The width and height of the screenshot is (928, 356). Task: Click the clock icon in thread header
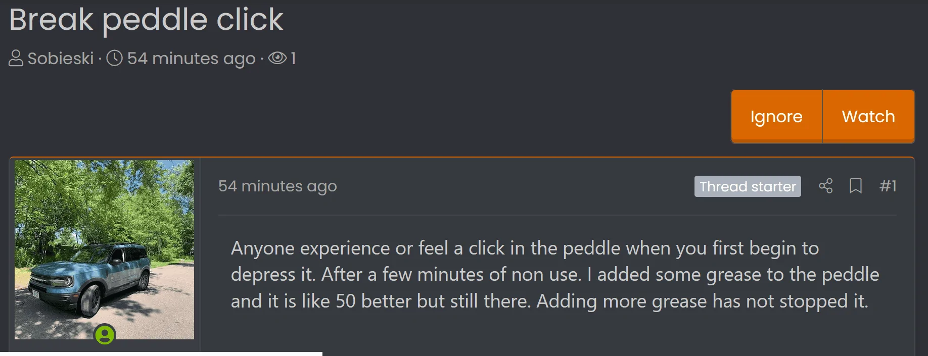pos(115,59)
